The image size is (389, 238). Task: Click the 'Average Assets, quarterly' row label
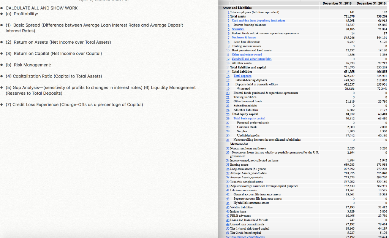pyautogui.click(x=246, y=177)
